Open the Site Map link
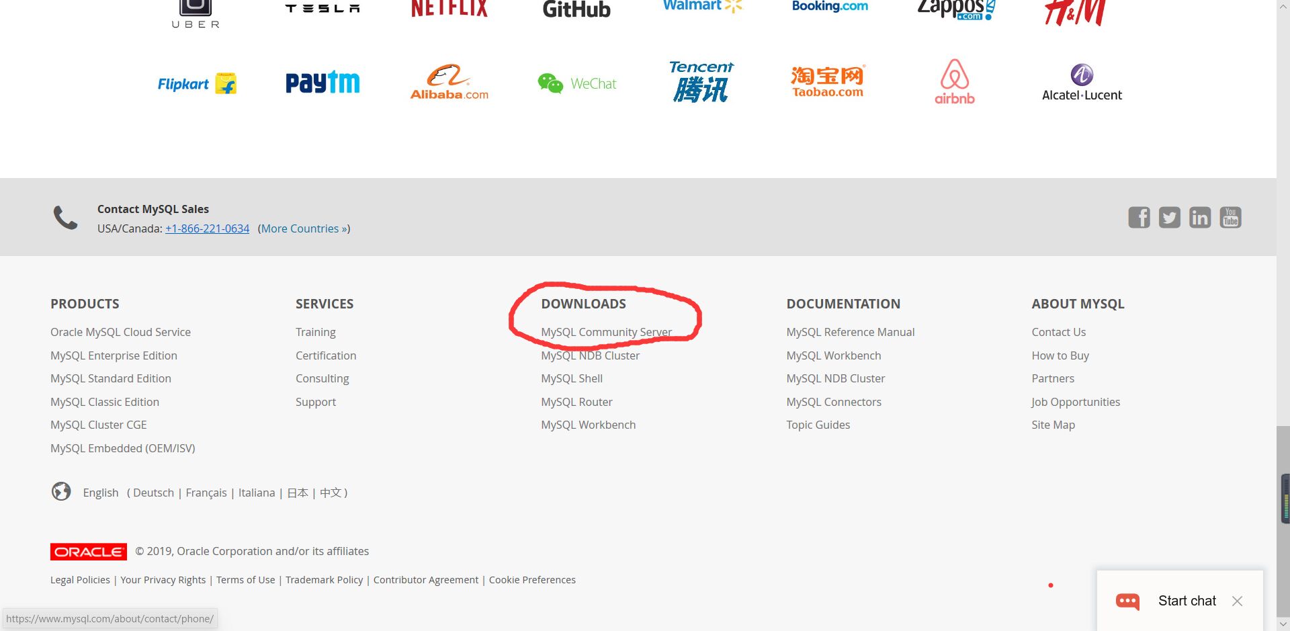This screenshot has width=1290, height=631. click(x=1053, y=425)
